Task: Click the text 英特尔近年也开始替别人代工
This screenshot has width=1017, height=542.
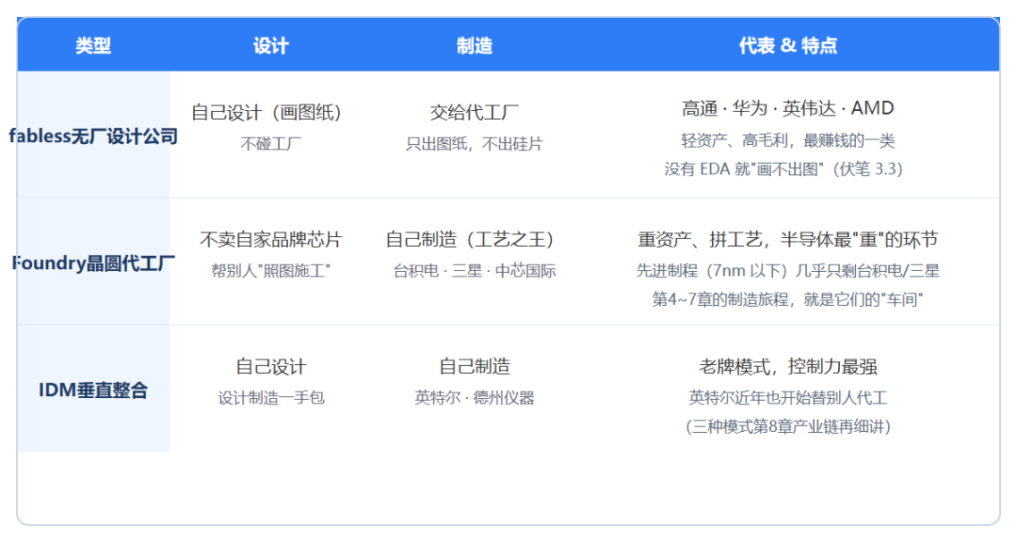Action: [x=788, y=397]
